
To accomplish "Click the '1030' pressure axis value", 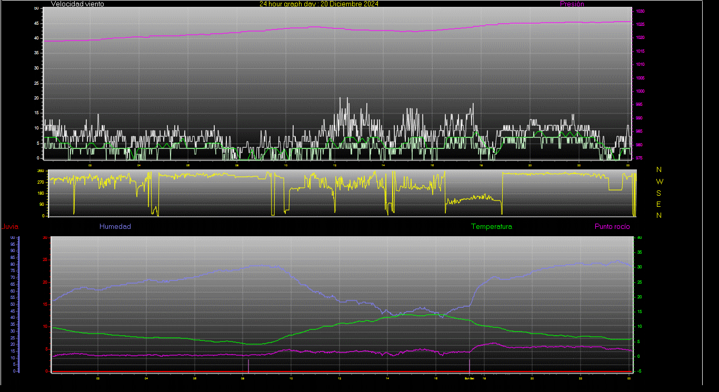I will 641,11.
